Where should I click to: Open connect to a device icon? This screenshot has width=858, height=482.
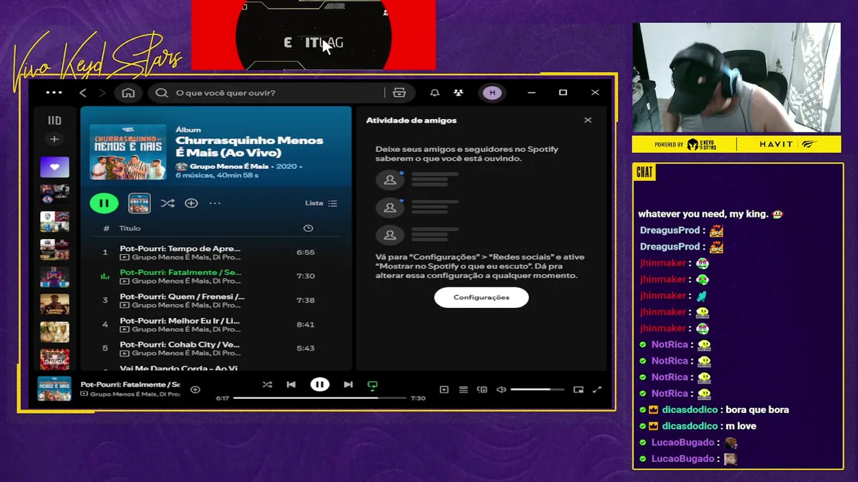point(482,390)
